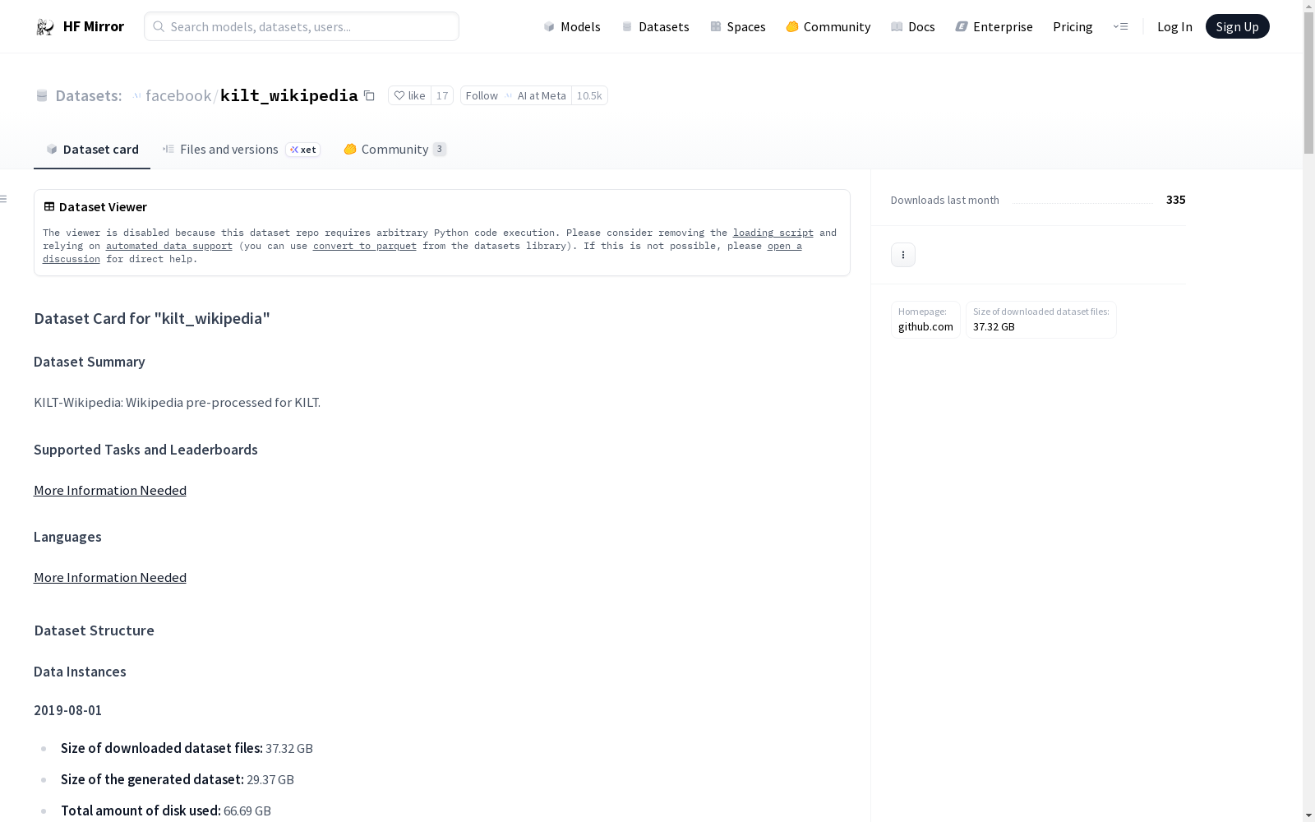The image size is (1315, 822).
Task: Focus the search models, datasets, users field
Action: pyautogui.click(x=302, y=26)
